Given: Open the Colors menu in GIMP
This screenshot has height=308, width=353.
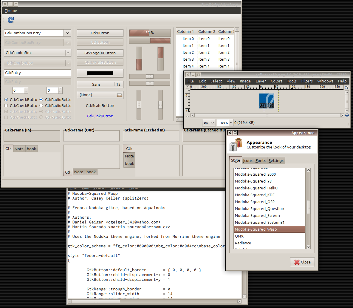Looking at the screenshot, I should click(276, 81).
